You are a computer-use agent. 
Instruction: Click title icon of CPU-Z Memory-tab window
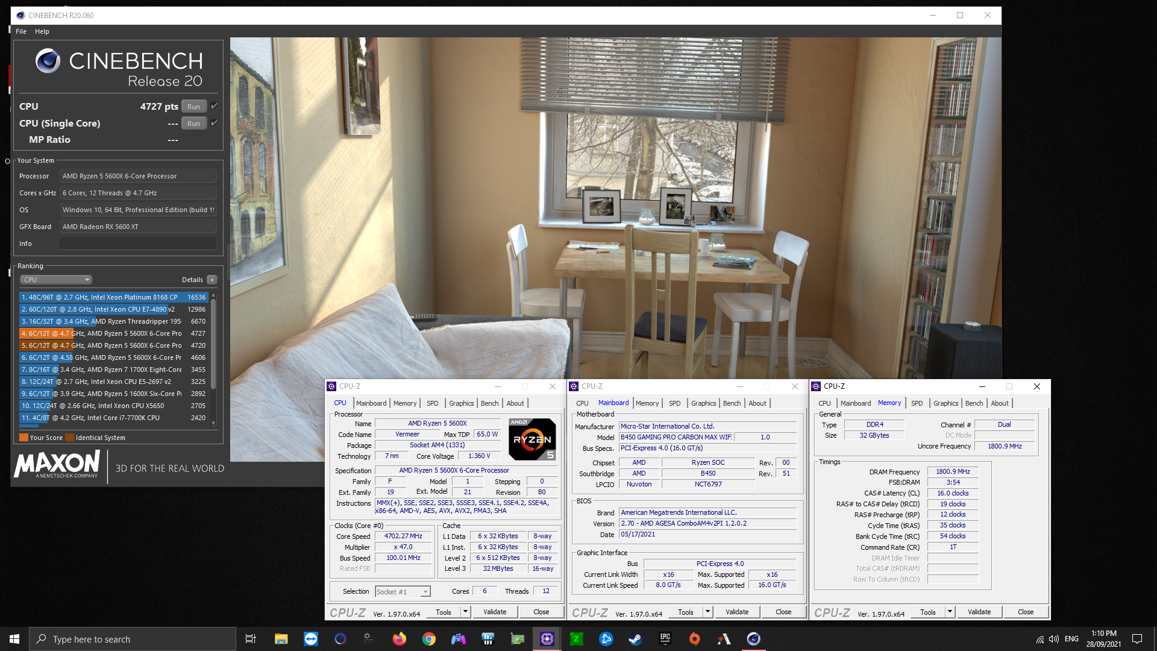coord(816,386)
